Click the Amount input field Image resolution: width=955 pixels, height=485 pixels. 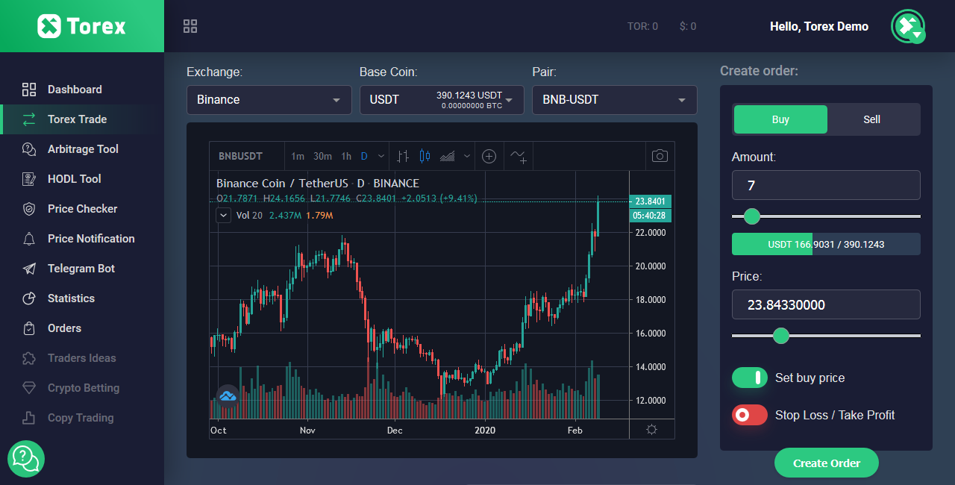(826, 184)
